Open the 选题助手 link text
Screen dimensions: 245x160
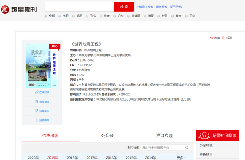(44, 111)
